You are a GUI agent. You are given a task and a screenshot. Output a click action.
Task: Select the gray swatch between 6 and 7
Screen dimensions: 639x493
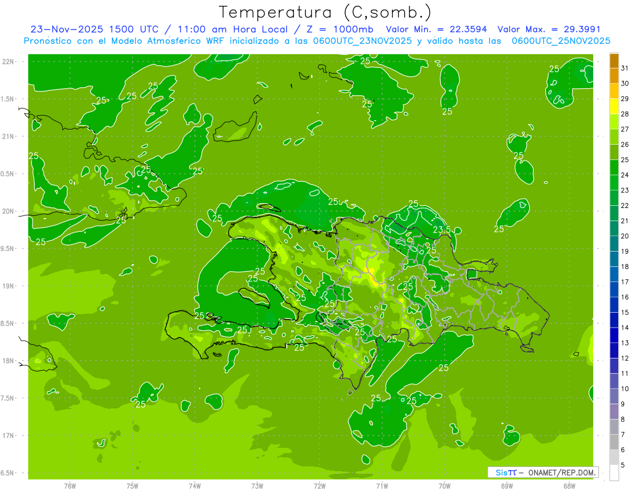tap(614, 442)
